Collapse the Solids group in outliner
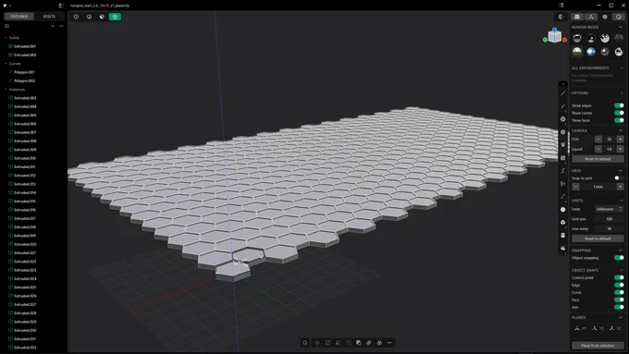The width and height of the screenshot is (629, 354). pos(6,38)
